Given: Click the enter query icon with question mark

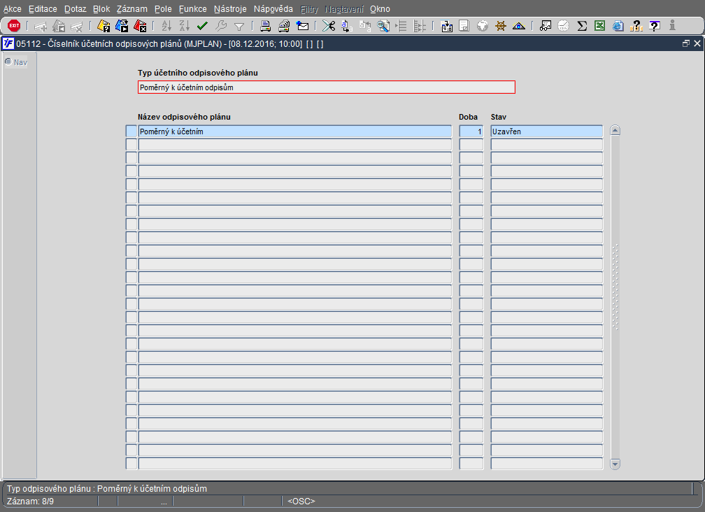Looking at the screenshot, I should pyautogui.click(x=104, y=26).
